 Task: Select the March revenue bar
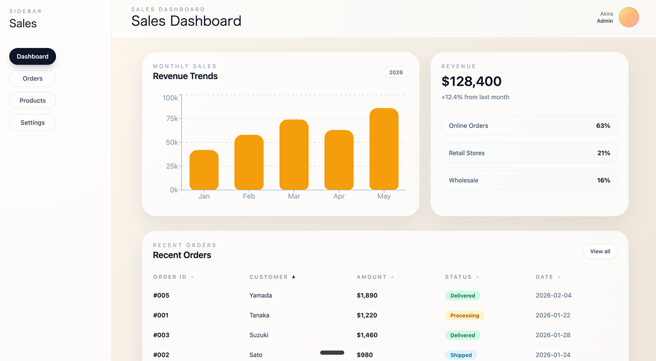294,155
